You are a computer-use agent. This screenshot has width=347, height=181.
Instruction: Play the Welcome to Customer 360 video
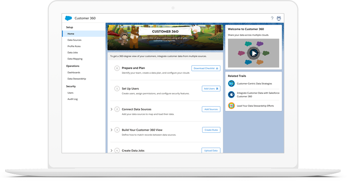[x=253, y=53]
